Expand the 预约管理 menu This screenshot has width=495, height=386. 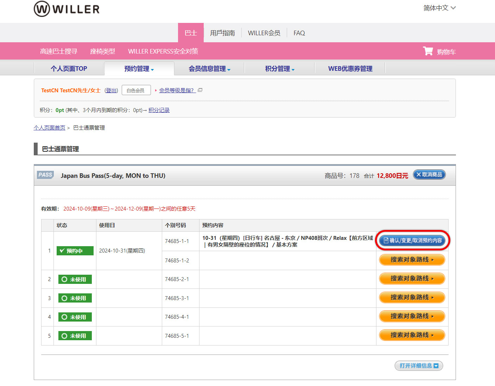139,69
